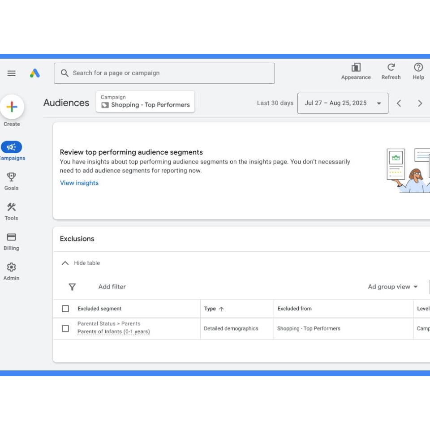Collapse the table using Hide table chevron
The height and width of the screenshot is (430, 430).
click(x=65, y=263)
